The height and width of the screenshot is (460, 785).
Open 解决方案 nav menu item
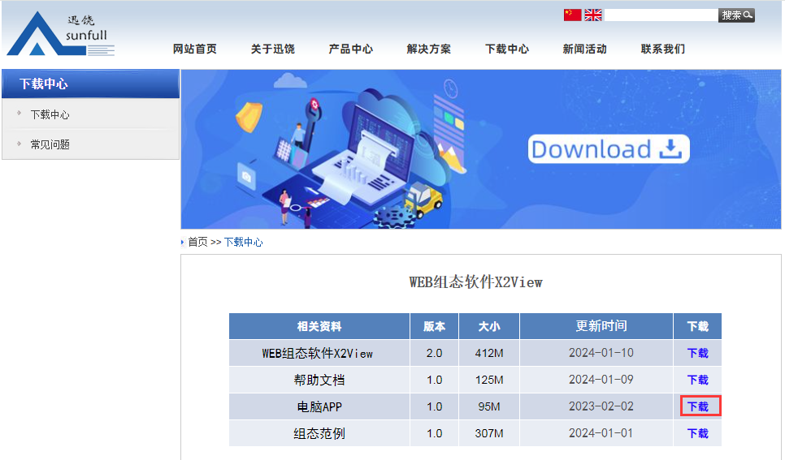coord(429,49)
